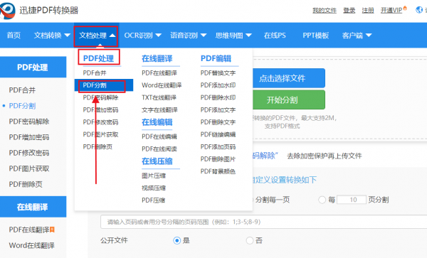Open PDF删除页 in the left sidebar

(26, 184)
